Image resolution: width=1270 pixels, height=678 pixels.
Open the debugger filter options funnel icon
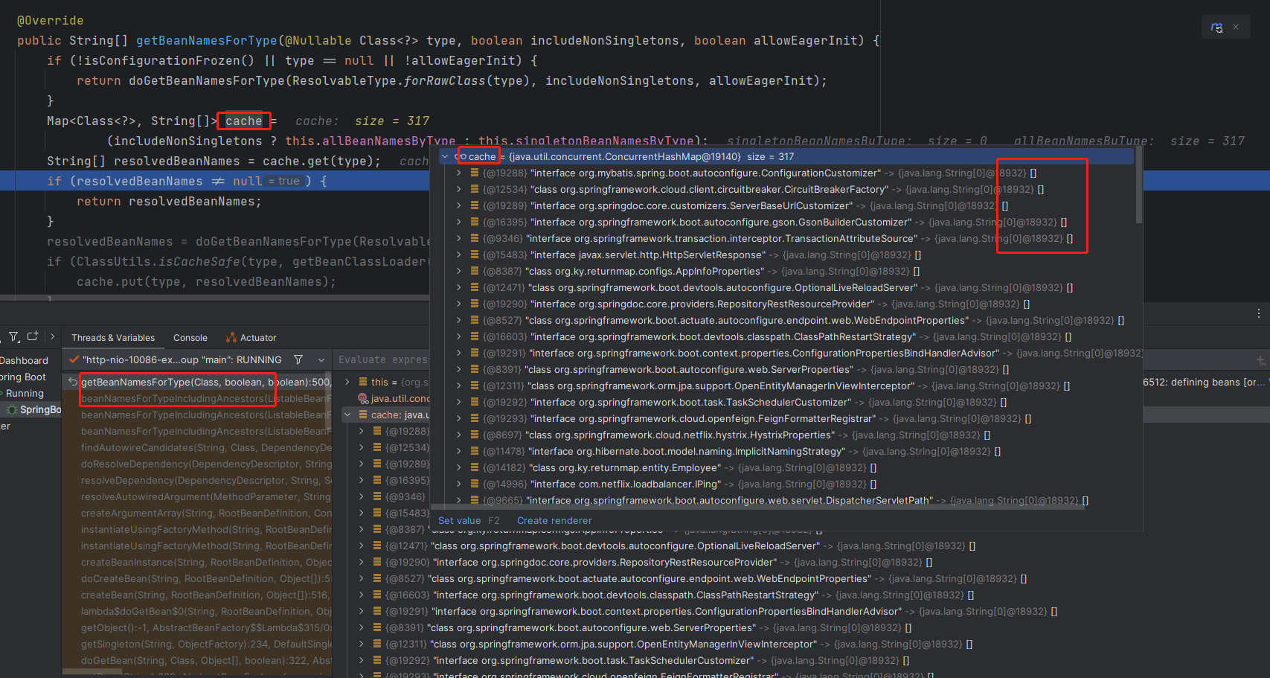coord(13,337)
